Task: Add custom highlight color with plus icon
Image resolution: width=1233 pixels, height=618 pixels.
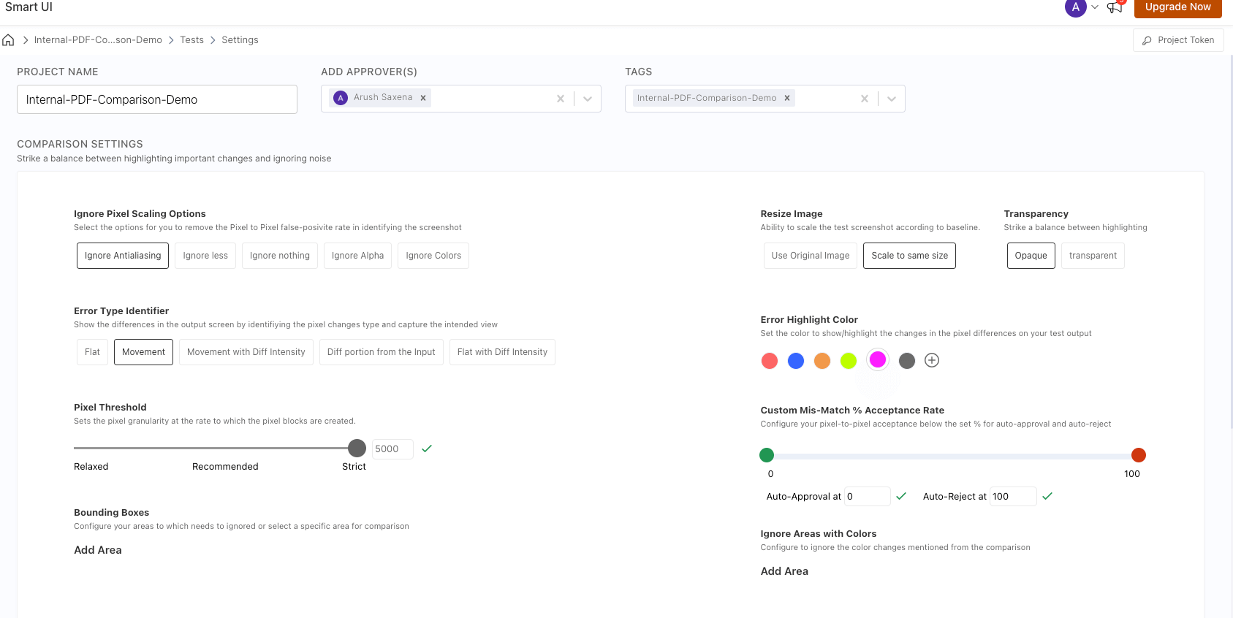Action: (x=932, y=360)
